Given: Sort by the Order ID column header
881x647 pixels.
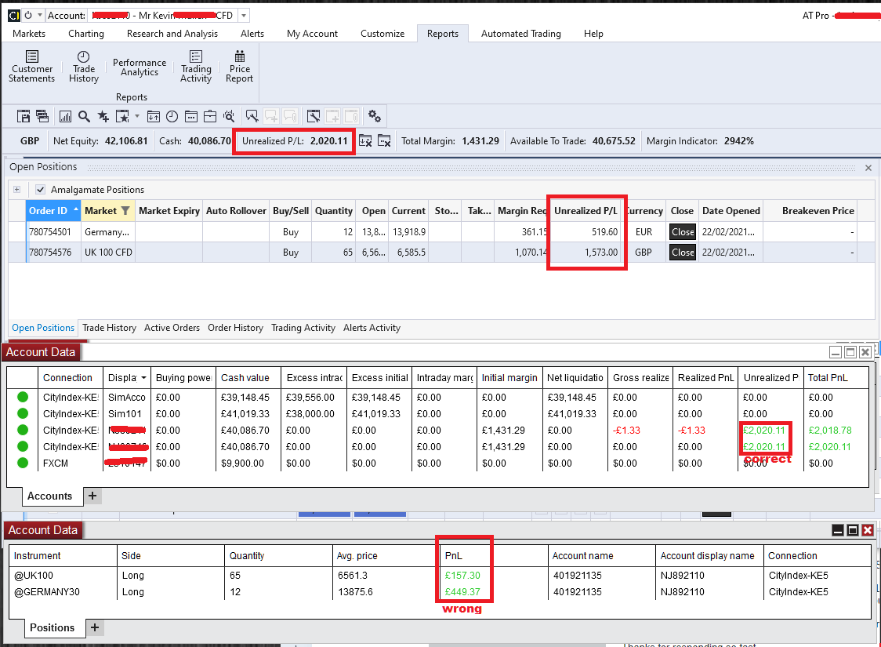Looking at the screenshot, I should coord(49,211).
